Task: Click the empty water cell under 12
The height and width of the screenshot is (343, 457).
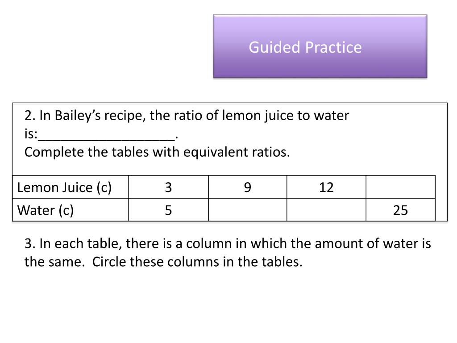Action: click(x=326, y=210)
